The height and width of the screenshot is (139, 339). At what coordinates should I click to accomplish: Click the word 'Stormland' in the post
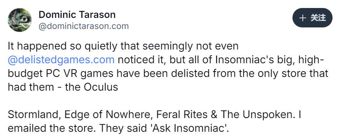coord(34,115)
